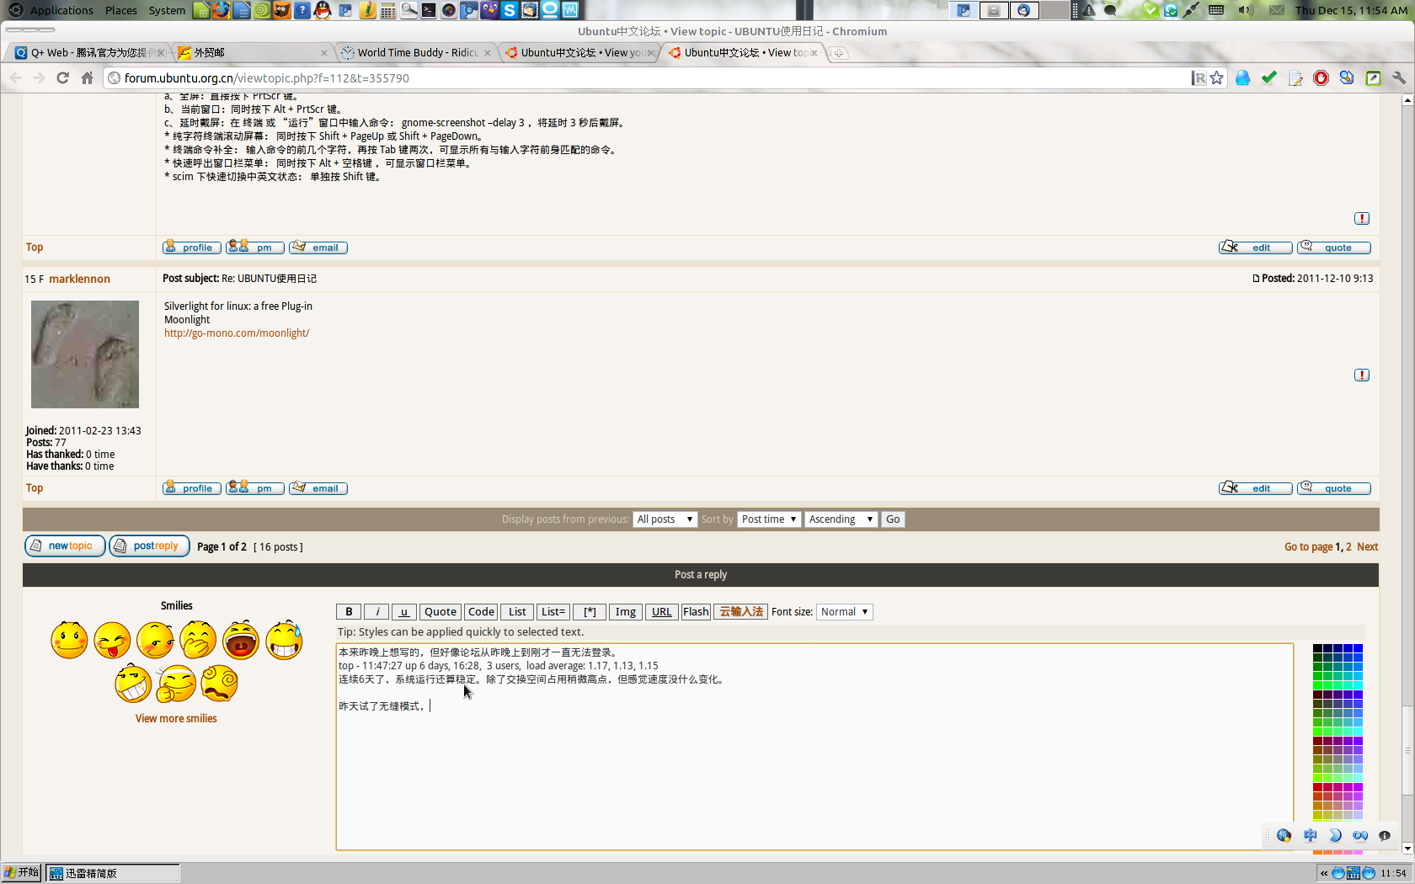Click the green checkmark extension icon
Viewport: 1415px width, 884px height.
coord(1269,77)
